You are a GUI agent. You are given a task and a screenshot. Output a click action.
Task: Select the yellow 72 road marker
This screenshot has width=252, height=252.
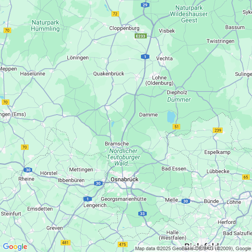115,14
